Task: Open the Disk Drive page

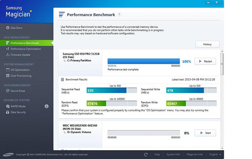Action: point(16,28)
